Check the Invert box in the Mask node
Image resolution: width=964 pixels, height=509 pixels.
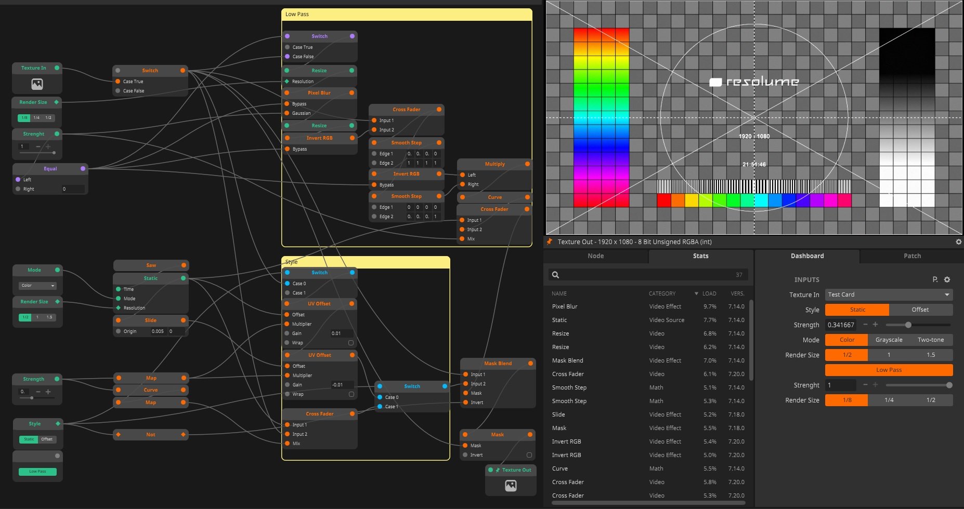529,455
